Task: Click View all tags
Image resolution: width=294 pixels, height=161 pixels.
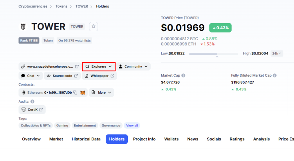Action: point(132,125)
